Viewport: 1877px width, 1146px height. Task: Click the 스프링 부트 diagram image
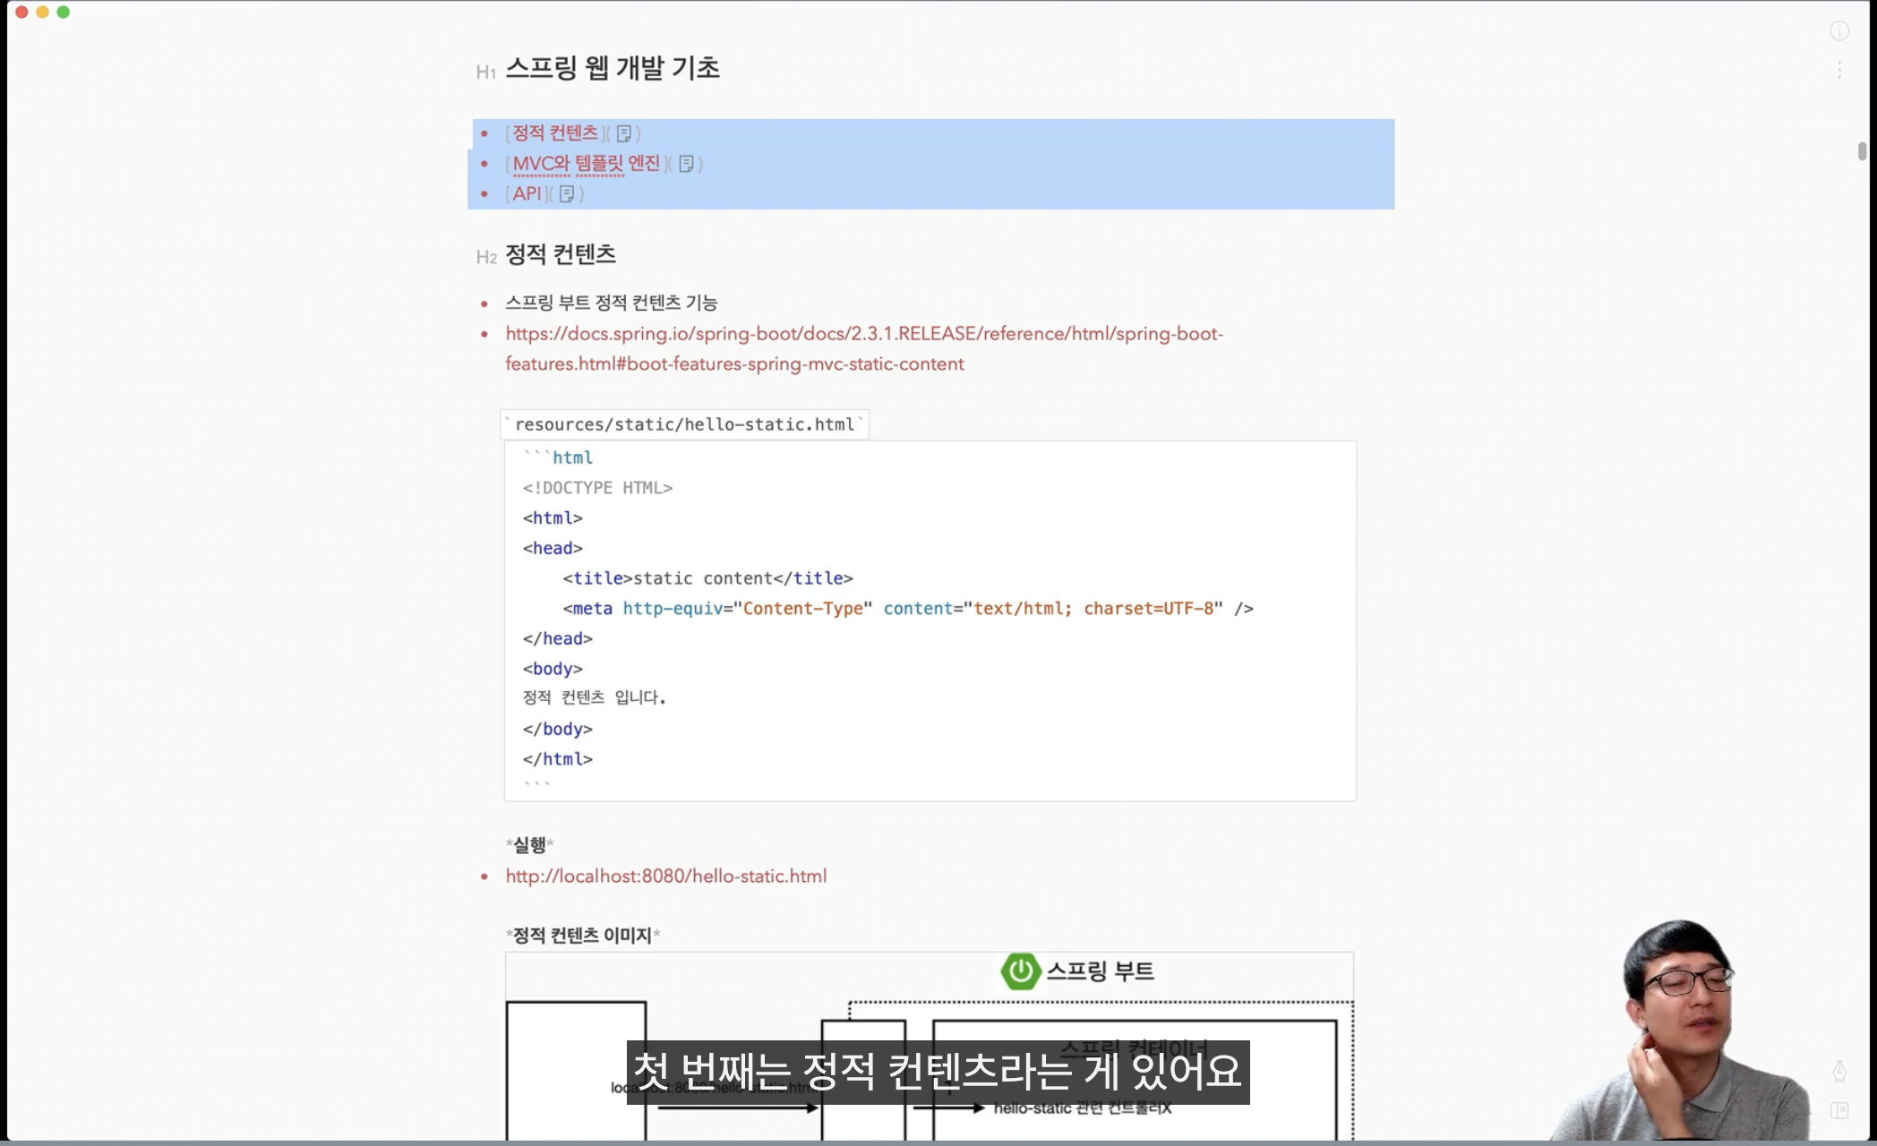(x=930, y=1046)
